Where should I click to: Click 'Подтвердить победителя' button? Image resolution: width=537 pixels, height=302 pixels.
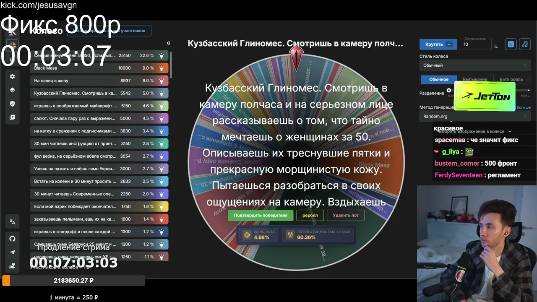click(x=261, y=215)
